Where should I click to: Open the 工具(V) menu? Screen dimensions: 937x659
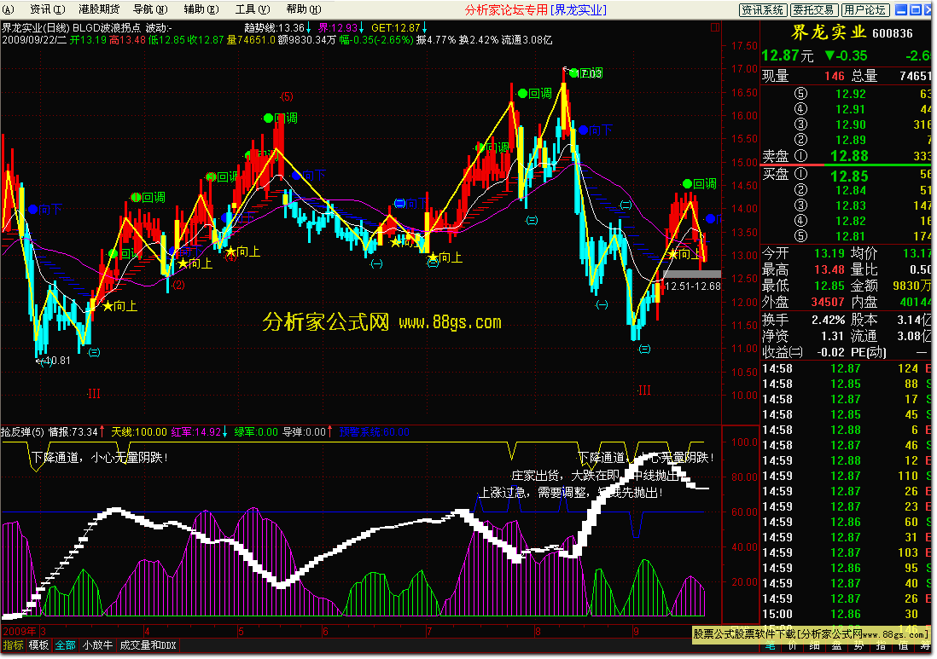pos(253,9)
